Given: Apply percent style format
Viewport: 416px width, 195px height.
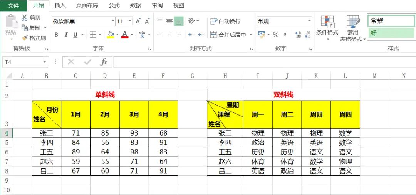Looking at the screenshot, I should [x=276, y=35].
